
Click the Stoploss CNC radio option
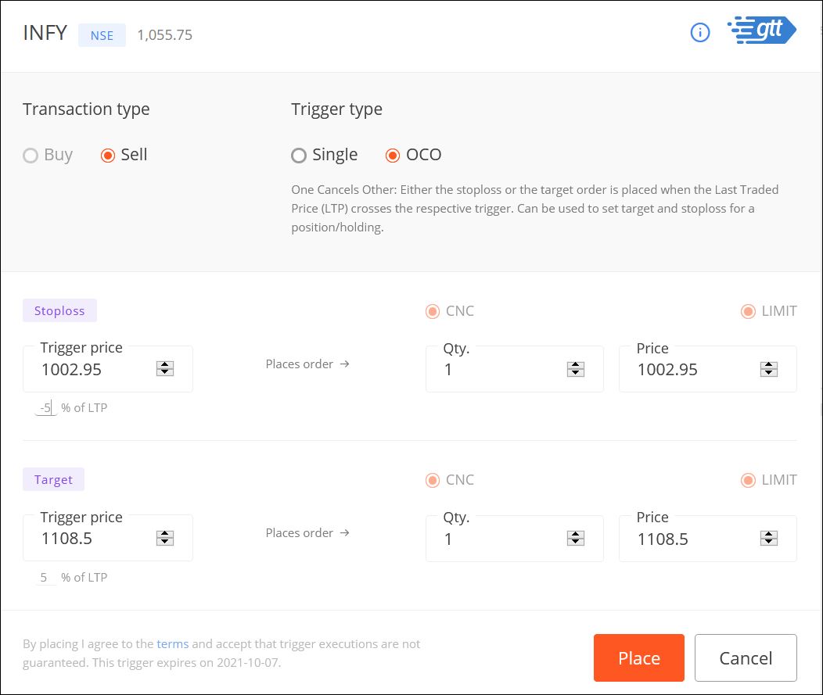click(433, 311)
